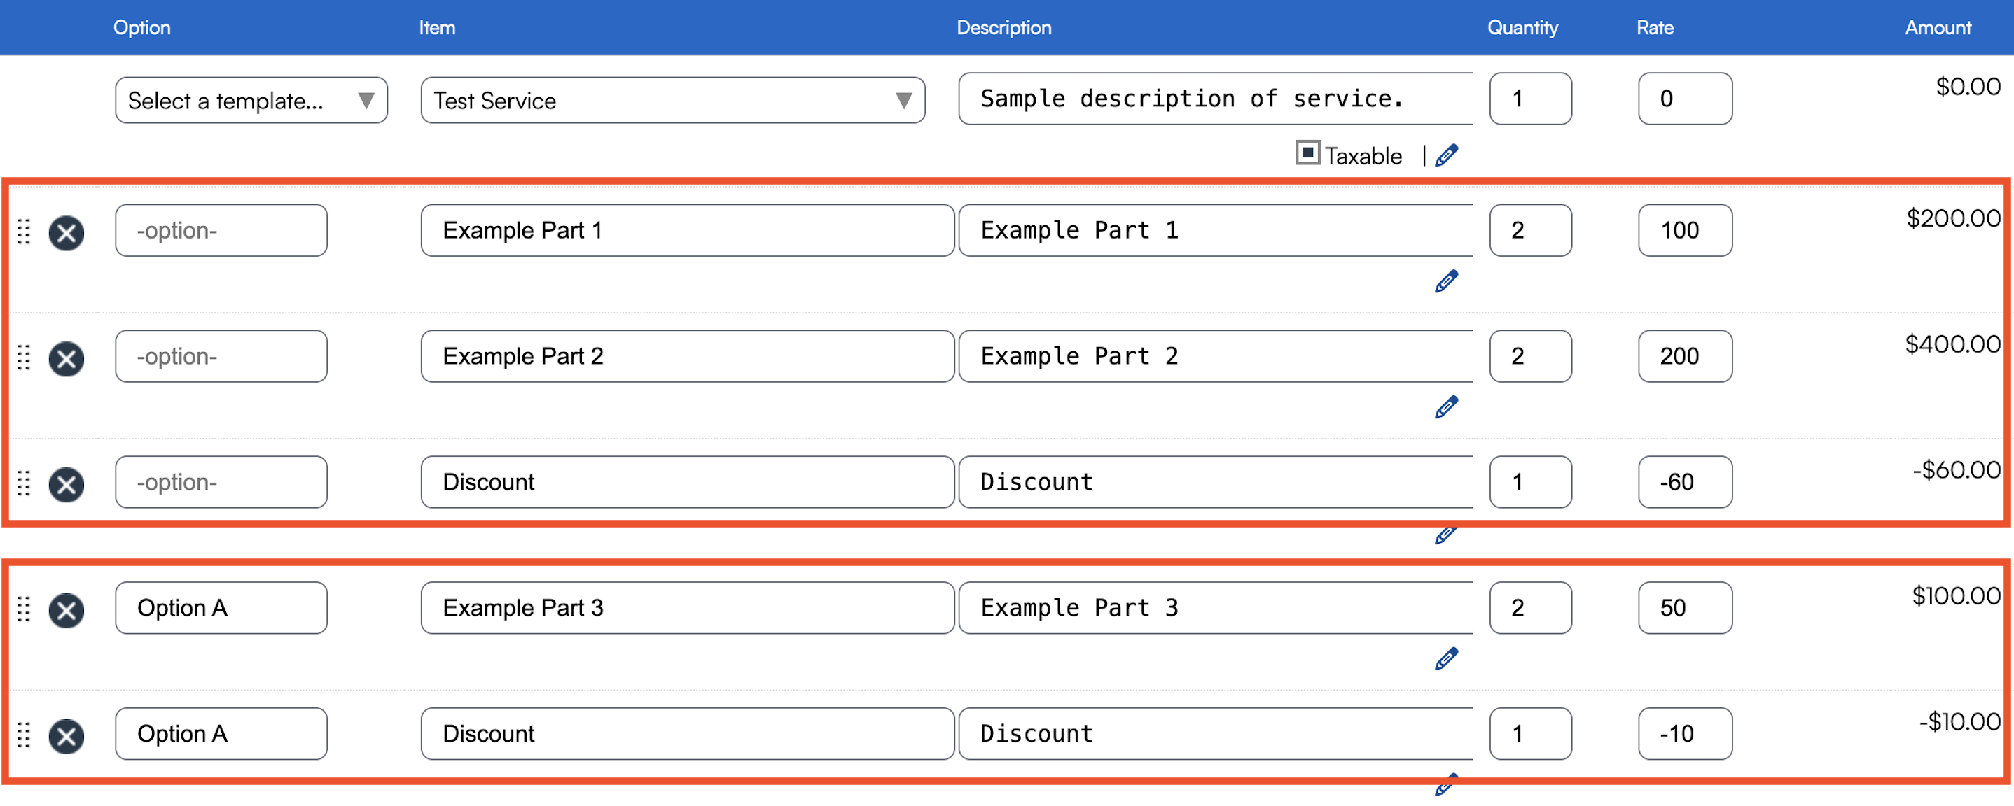The width and height of the screenshot is (2014, 806).
Task: Remove the Example Part 3 line item
Action: click(x=67, y=611)
